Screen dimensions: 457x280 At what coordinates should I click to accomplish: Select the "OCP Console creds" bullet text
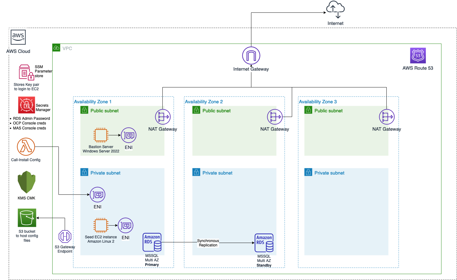point(30,123)
